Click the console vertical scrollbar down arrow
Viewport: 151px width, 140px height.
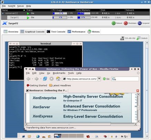(x=147, y=137)
